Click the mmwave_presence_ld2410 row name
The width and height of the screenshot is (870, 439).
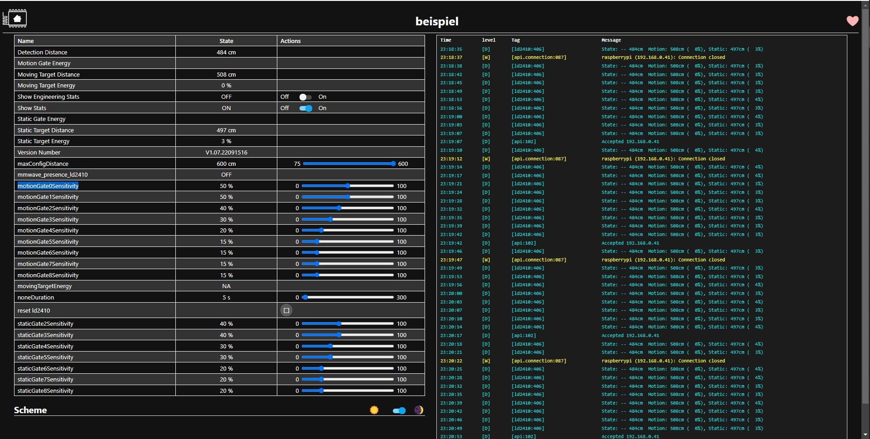pyautogui.click(x=53, y=175)
